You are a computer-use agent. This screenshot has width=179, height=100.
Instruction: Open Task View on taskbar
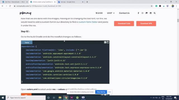(x=54, y=97)
